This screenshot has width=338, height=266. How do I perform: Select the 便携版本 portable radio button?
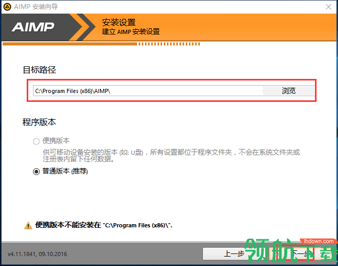click(36, 141)
